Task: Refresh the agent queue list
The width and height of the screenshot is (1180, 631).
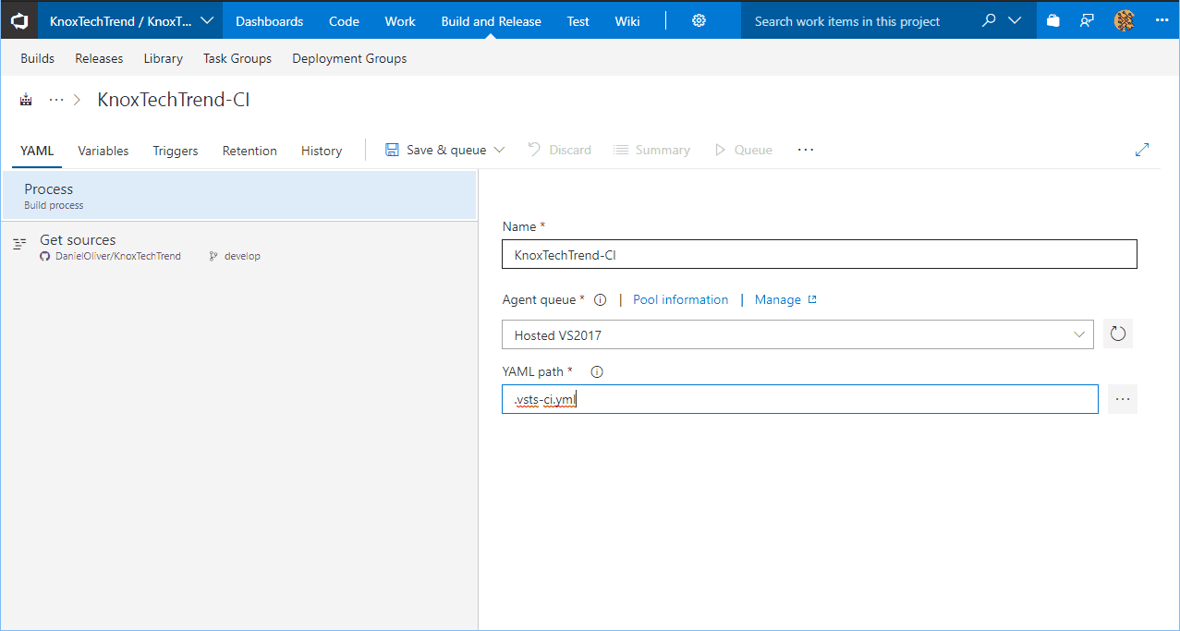Action: pos(1118,334)
